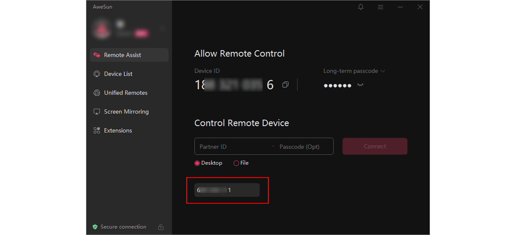Click the green Secure connection shield icon
The width and height of the screenshot is (516, 235).
tap(95, 227)
